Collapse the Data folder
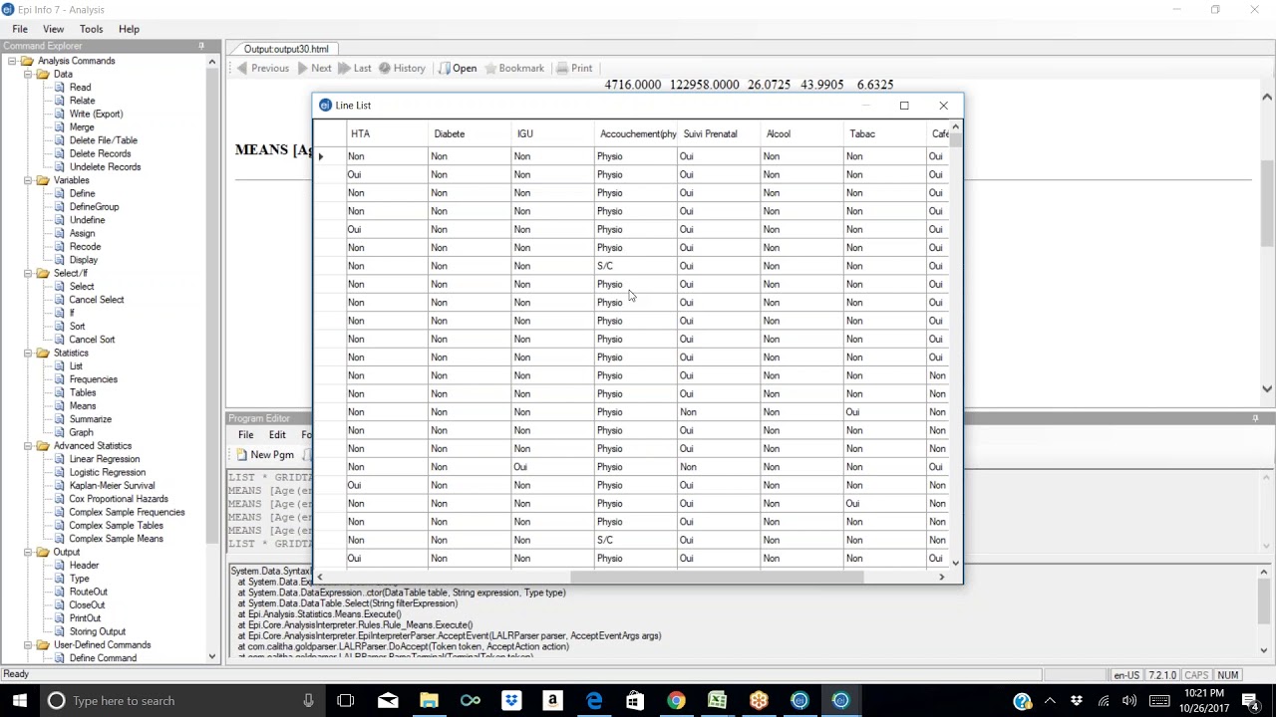Screen dimensions: 1276x717 point(29,75)
